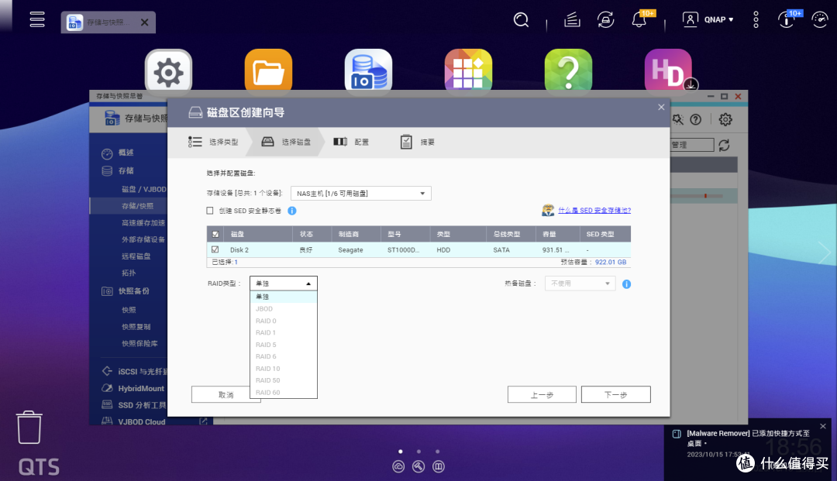Viewport: 837px width, 481px height.
Task: Collapse the RAID类型 dropdown box
Action: 284,283
